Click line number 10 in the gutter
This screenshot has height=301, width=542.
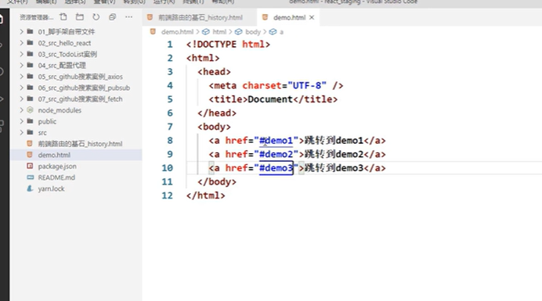point(168,168)
